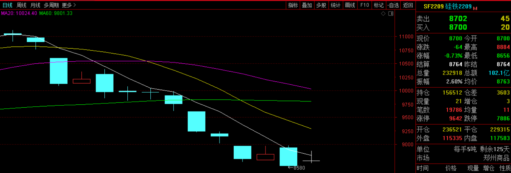Click the red M marker beside 硅铁2209
The image size is (511, 173).
pos(475,8)
